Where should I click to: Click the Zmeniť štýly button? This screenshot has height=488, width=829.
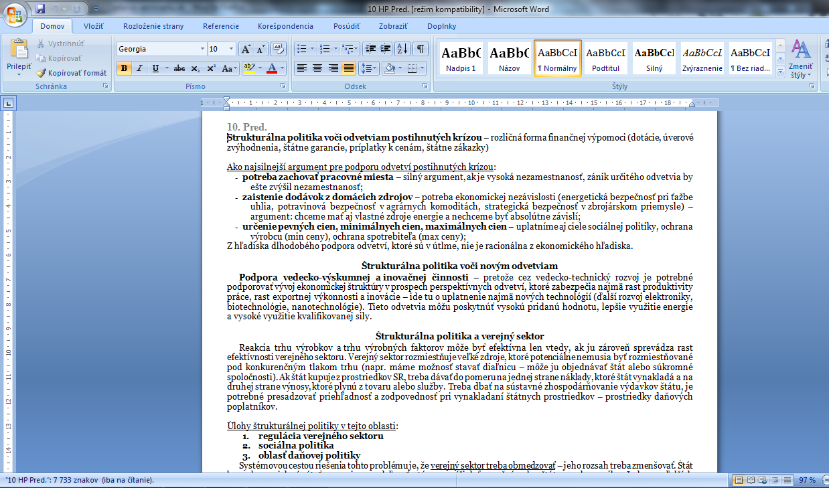pos(801,59)
